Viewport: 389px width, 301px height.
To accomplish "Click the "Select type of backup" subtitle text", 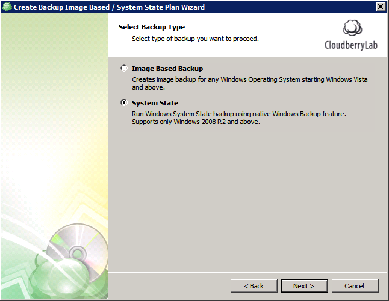I will (x=195, y=39).
